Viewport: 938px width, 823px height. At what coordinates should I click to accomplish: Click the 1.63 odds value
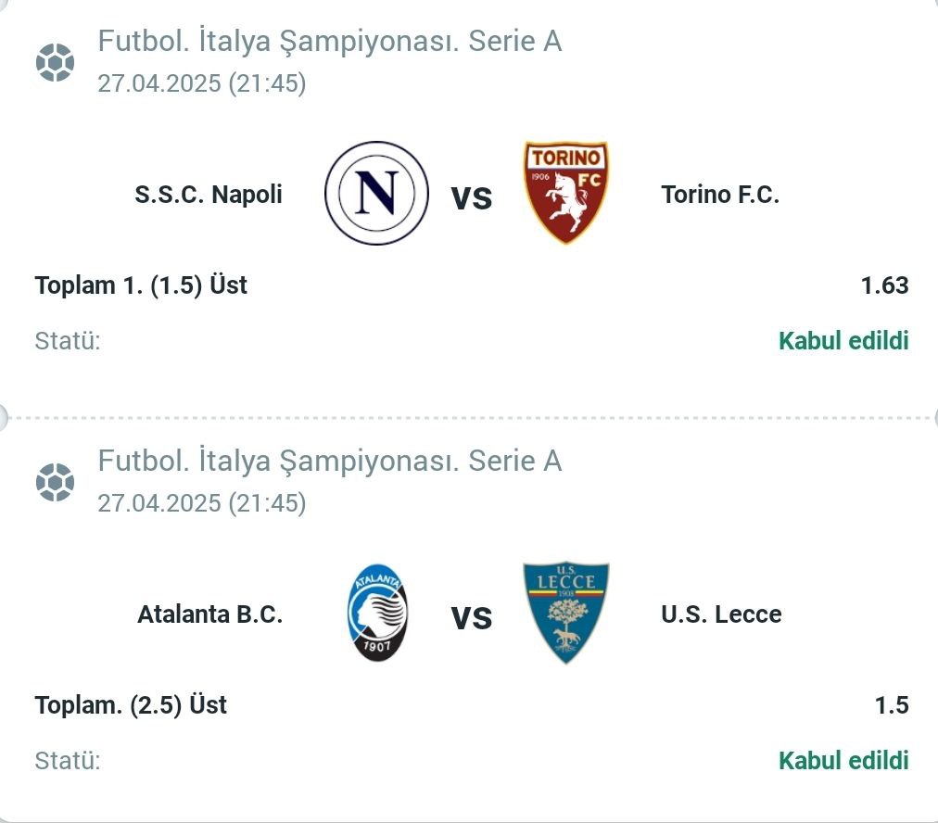coord(885,285)
